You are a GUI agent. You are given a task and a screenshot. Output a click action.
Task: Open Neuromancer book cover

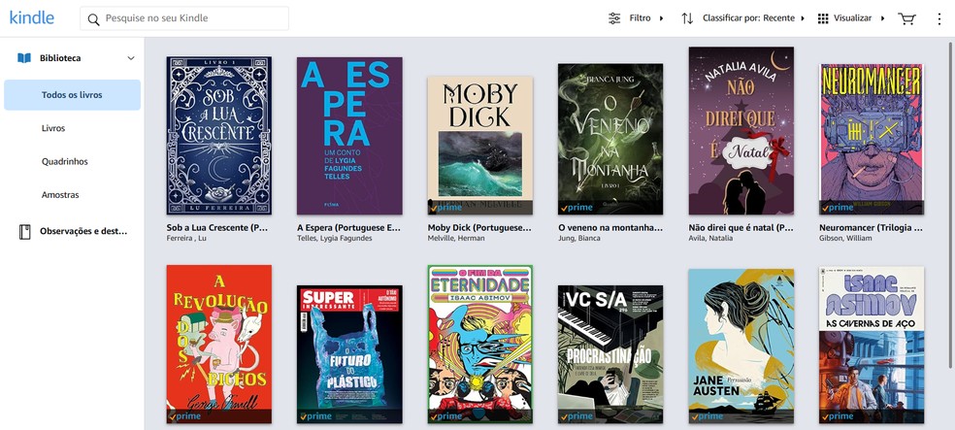click(x=872, y=139)
